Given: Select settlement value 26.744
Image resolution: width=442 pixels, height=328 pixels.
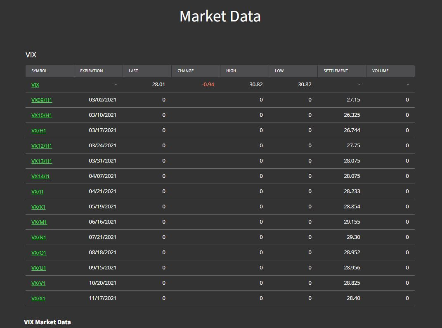Looking at the screenshot, I should [x=352, y=130].
